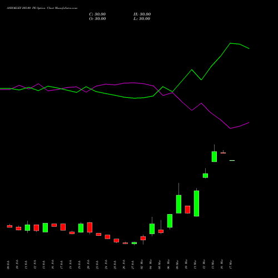The height and width of the screenshot is (278, 278).
Task: Click the 09 Mar date label
Action: pos(177,265)
